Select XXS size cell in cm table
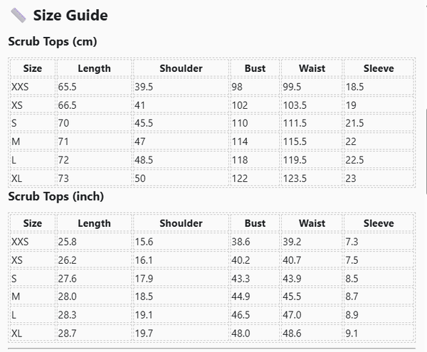The image size is (427, 352). click(21, 87)
